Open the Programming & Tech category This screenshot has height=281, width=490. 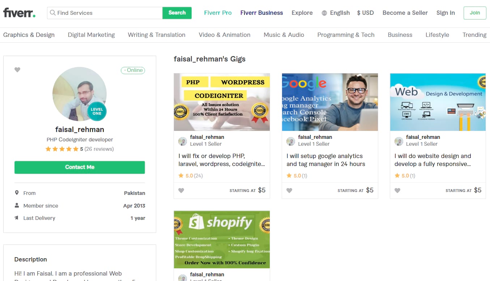click(x=346, y=35)
